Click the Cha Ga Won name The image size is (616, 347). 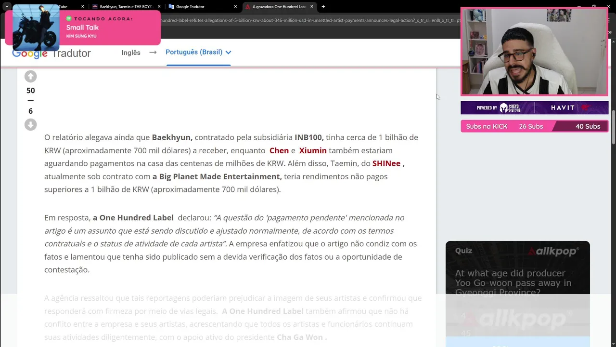pyautogui.click(x=302, y=337)
